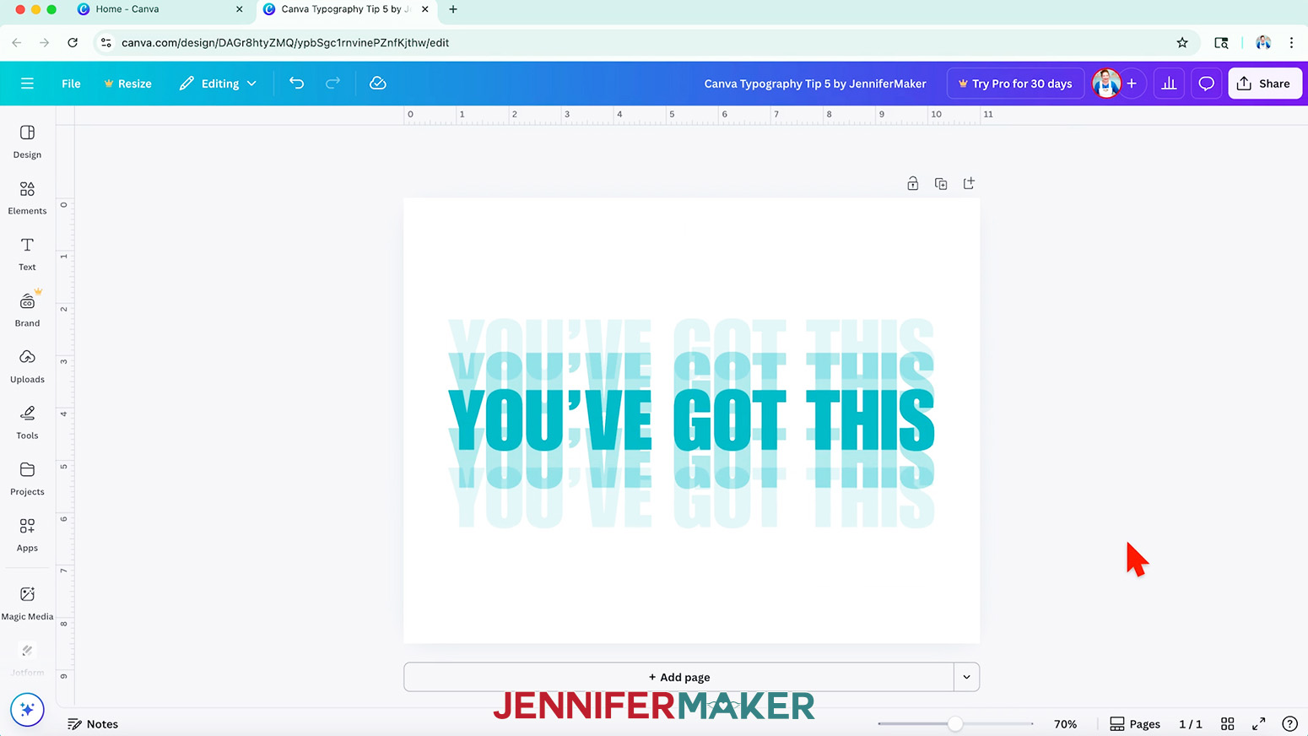Toggle the Pages thumbnail view
This screenshot has width=1308, height=736.
1135,724
